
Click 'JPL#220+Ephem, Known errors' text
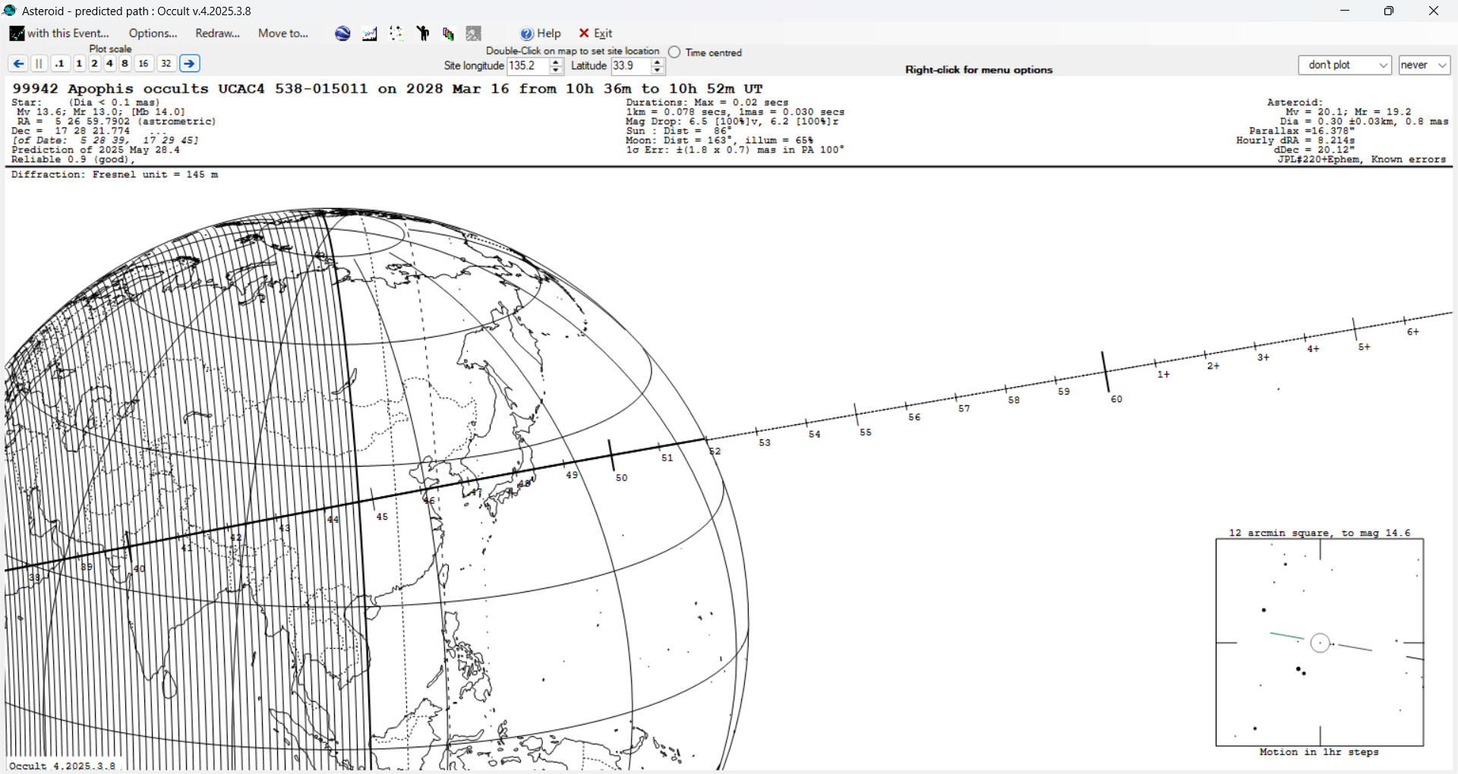coord(1362,159)
